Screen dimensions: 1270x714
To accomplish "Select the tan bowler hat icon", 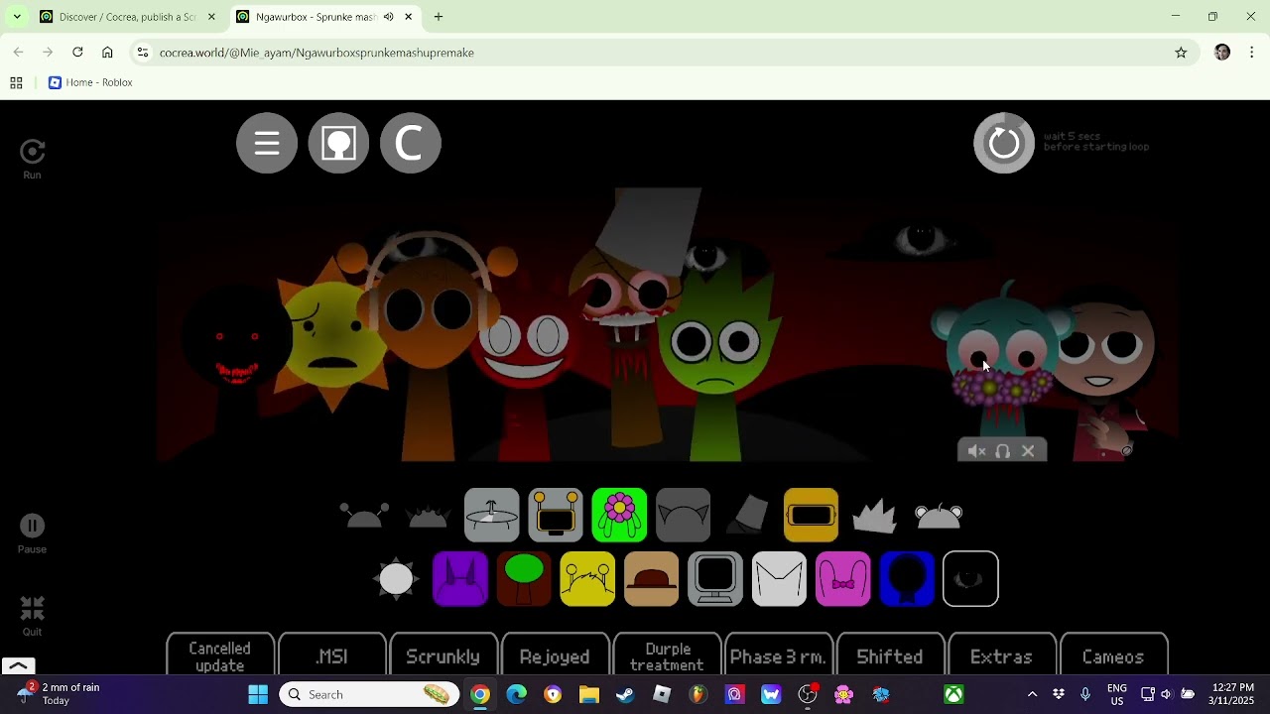I will coord(652,578).
